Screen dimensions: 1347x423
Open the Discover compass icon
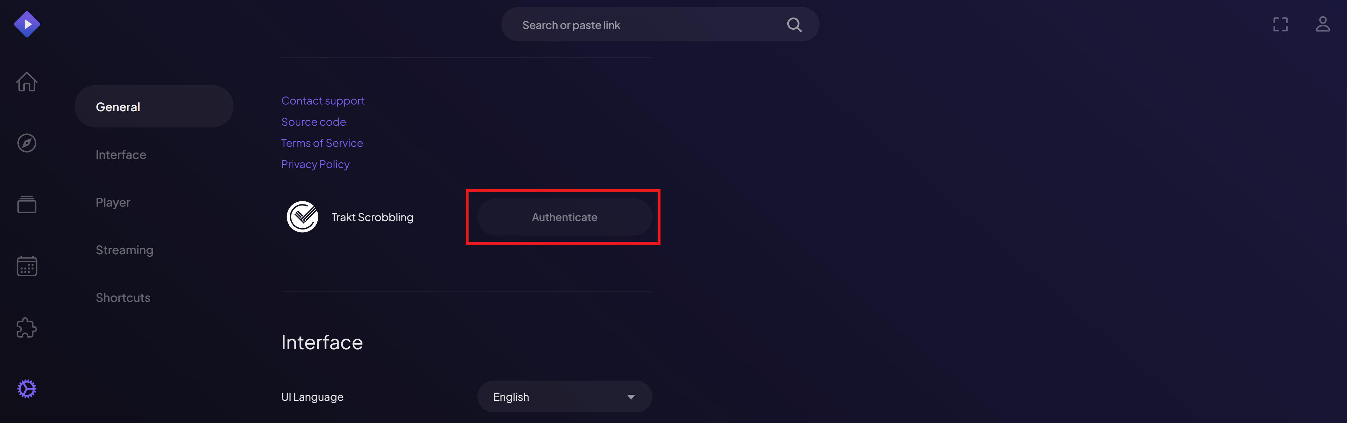(27, 143)
